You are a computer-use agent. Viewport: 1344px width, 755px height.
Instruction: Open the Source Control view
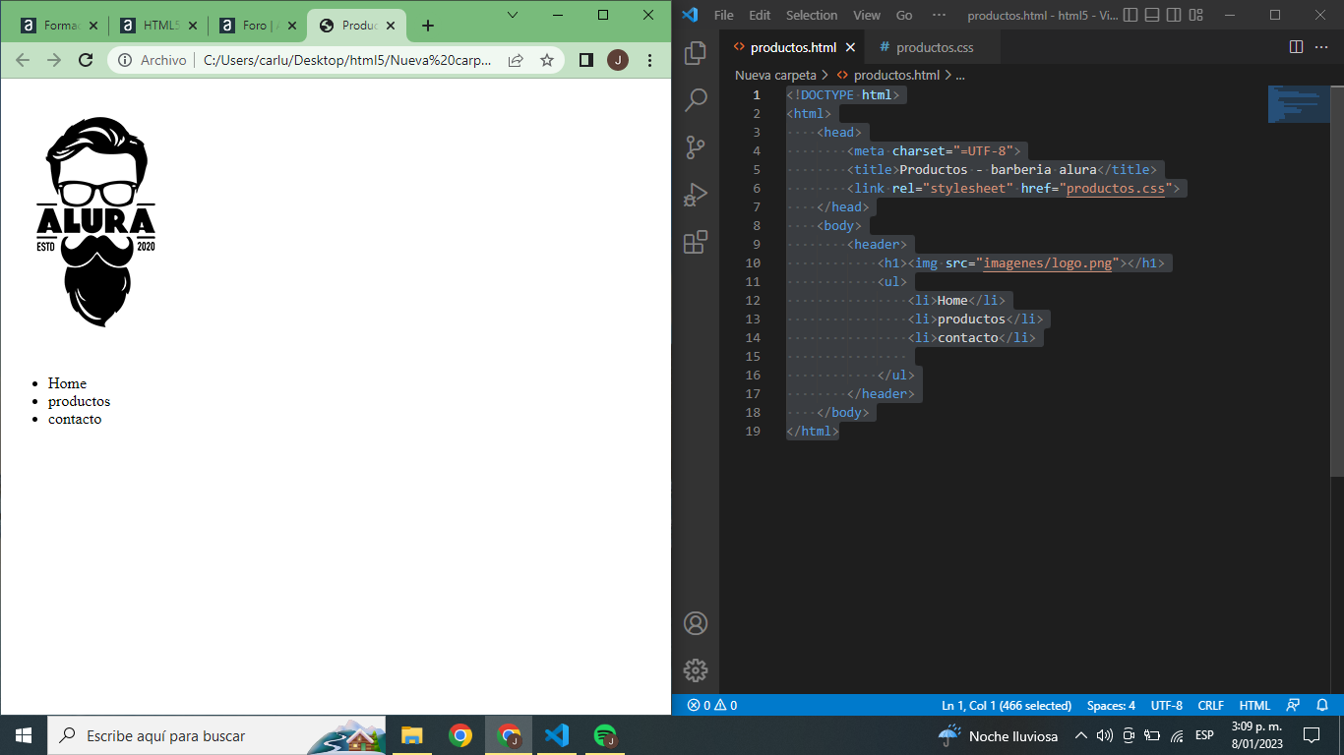point(696,147)
